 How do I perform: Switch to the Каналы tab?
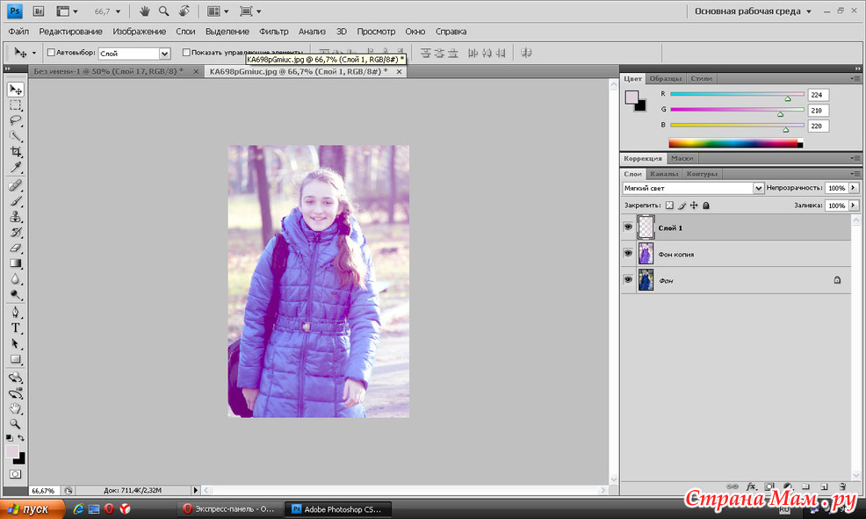[663, 174]
